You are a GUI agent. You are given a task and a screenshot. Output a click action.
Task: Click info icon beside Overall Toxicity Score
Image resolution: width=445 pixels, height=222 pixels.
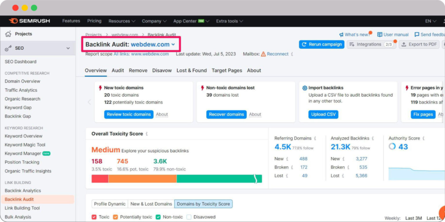146,134
